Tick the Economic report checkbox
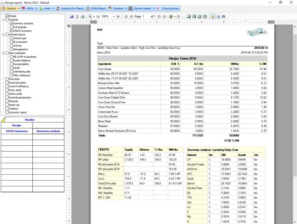This screenshot has height=224, width=297. click(x=7, y=112)
